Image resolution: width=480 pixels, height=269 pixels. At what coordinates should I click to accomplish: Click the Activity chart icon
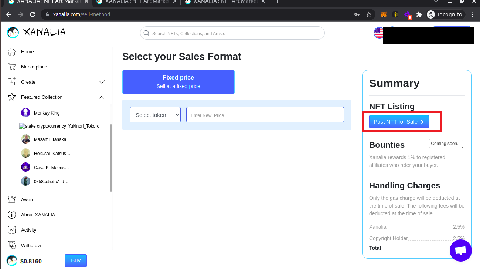pyautogui.click(x=12, y=230)
